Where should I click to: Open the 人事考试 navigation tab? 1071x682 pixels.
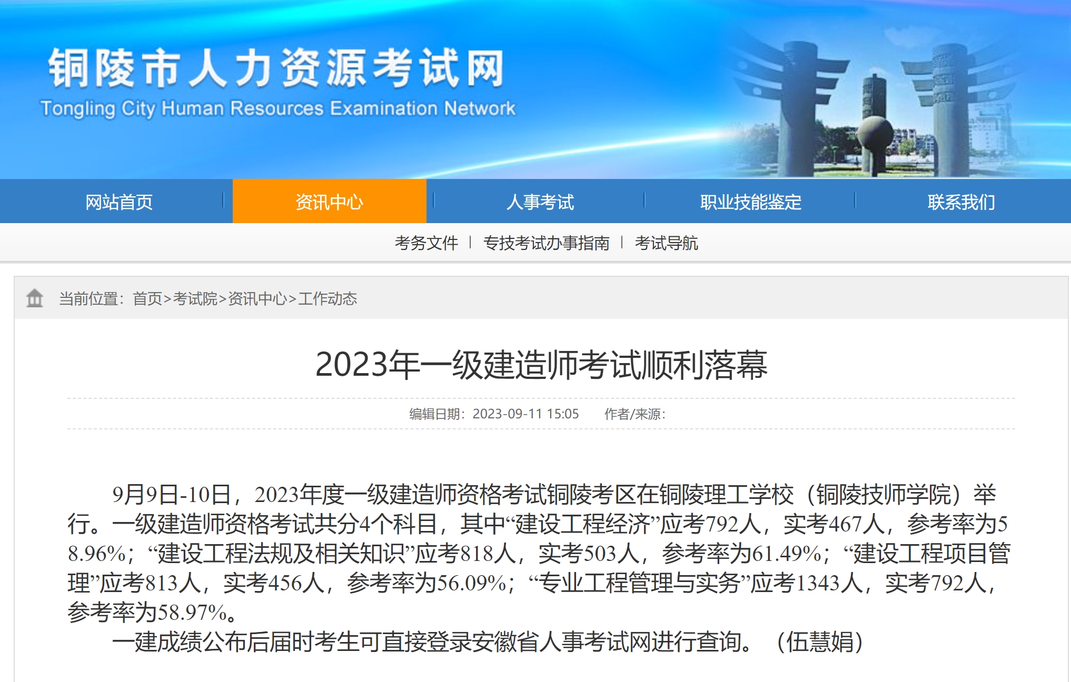click(540, 202)
